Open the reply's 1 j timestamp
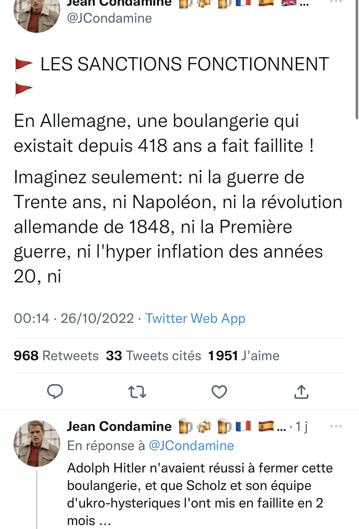 301,426
